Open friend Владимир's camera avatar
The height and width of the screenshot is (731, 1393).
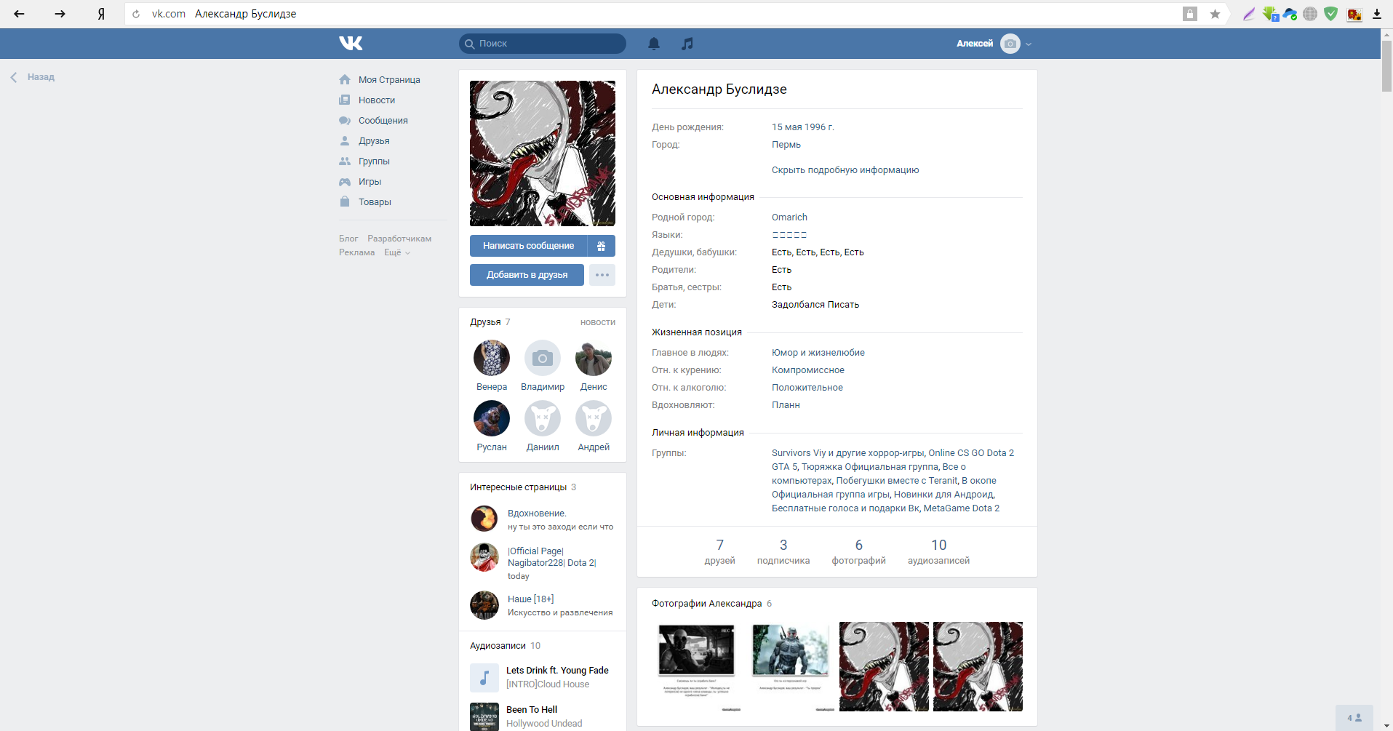[543, 358]
